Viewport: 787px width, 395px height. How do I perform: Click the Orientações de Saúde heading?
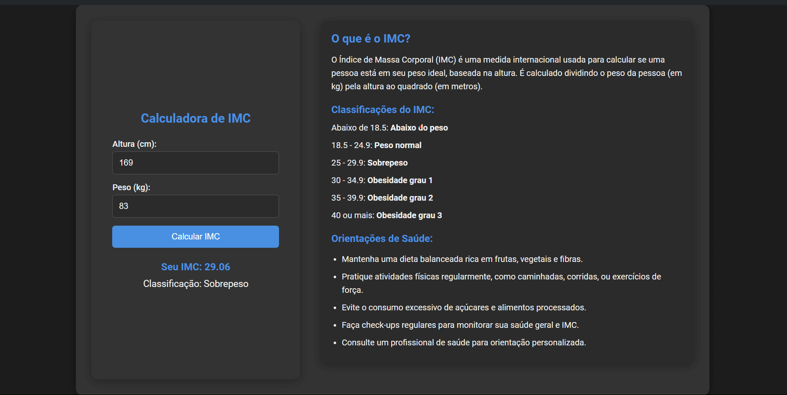382,238
